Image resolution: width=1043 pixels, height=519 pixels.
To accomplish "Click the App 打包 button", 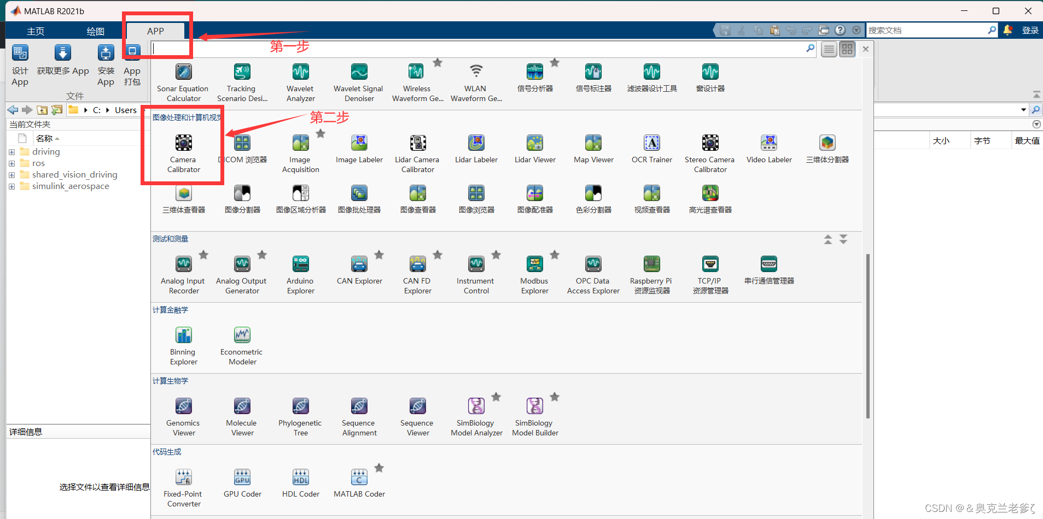I will pyautogui.click(x=132, y=66).
